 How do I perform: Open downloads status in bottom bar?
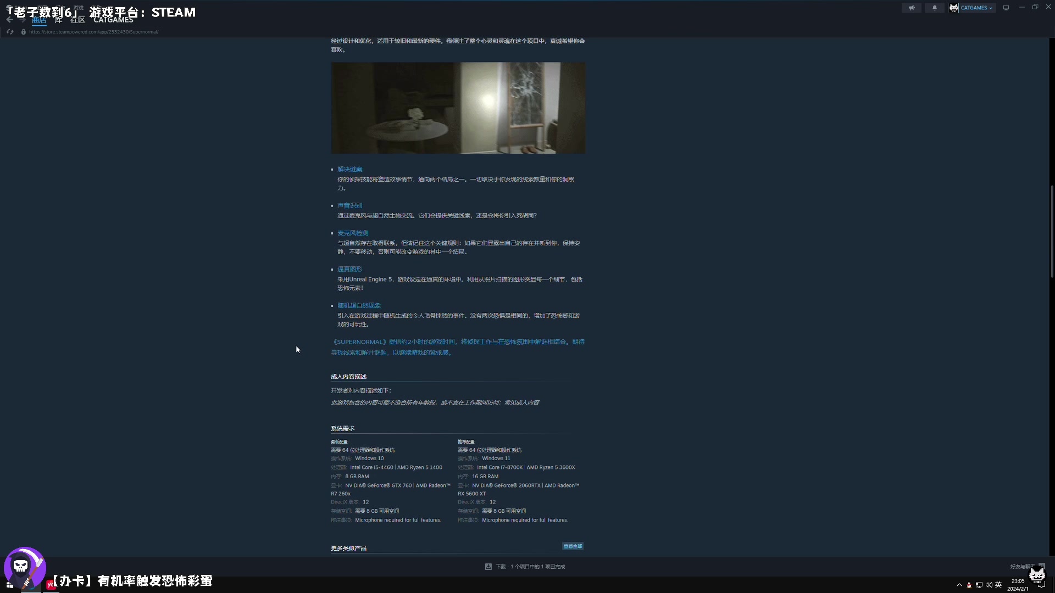[530, 567]
